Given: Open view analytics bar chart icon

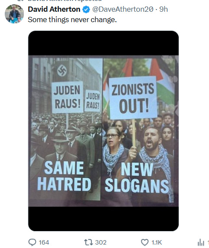Looking at the screenshot, I should [x=201, y=242].
